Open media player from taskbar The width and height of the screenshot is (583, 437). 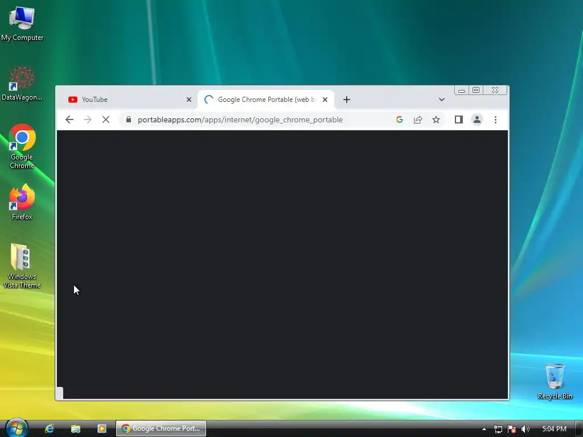tap(101, 429)
